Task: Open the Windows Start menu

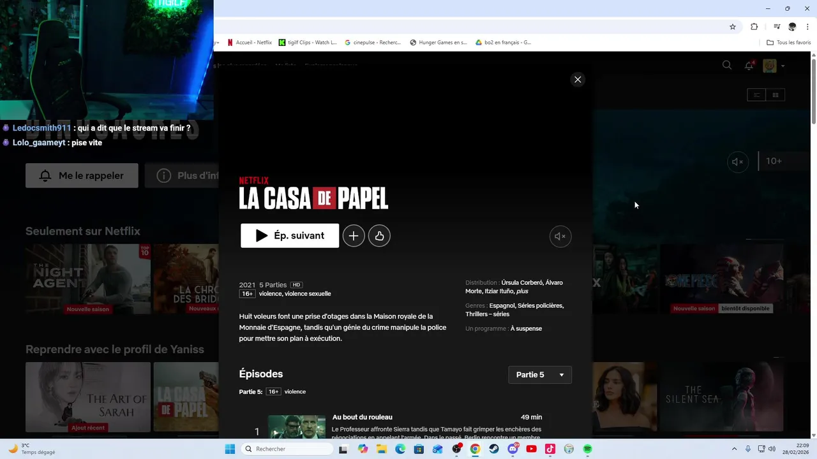Action: (x=230, y=449)
